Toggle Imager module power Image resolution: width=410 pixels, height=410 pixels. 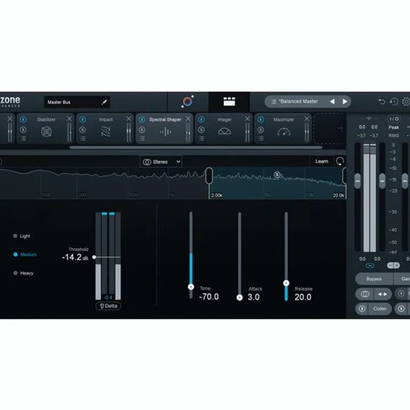(202, 120)
